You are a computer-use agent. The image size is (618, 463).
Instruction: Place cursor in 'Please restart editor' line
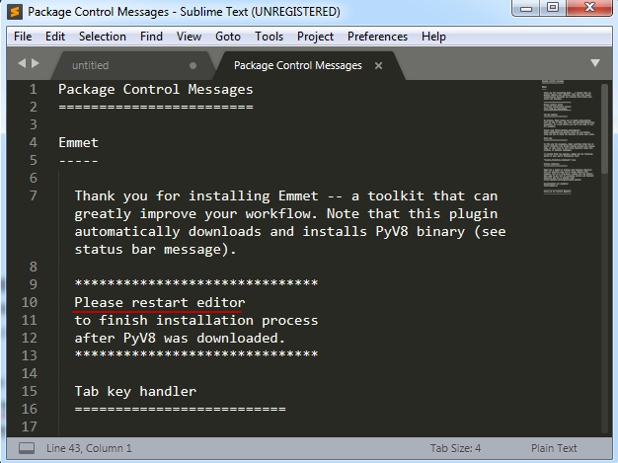[x=160, y=303]
